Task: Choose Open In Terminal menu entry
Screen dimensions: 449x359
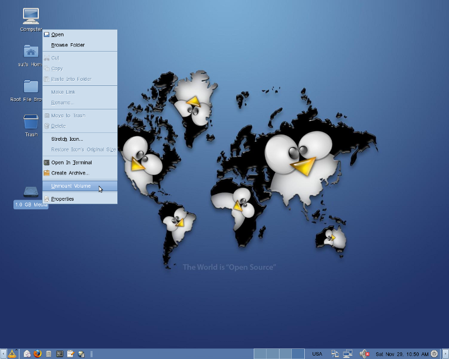Action: point(80,163)
